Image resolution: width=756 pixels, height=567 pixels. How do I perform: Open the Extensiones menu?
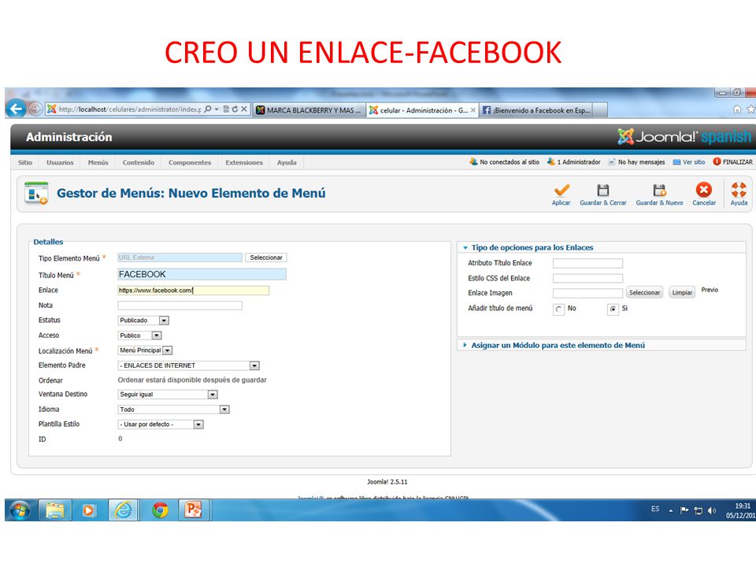pos(244,162)
